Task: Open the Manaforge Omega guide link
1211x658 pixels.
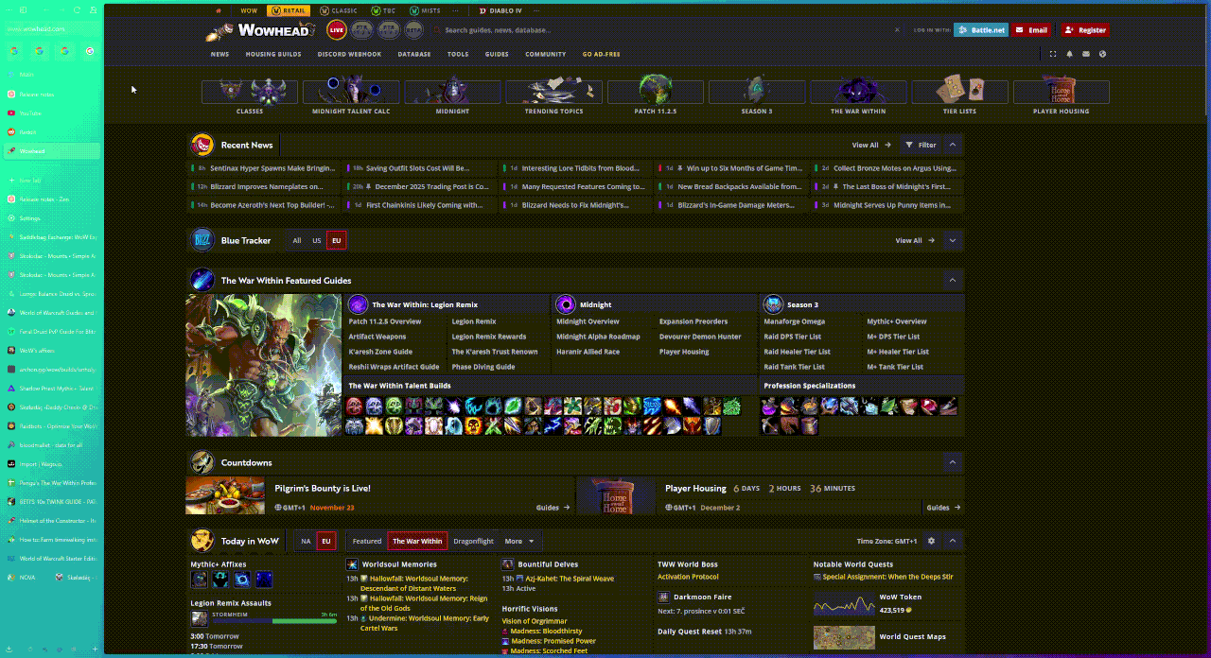Action: pos(795,321)
